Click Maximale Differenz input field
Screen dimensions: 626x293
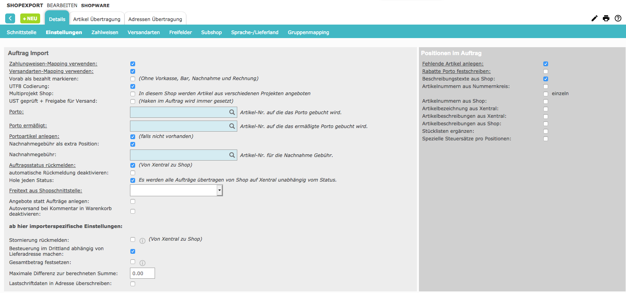(x=142, y=273)
